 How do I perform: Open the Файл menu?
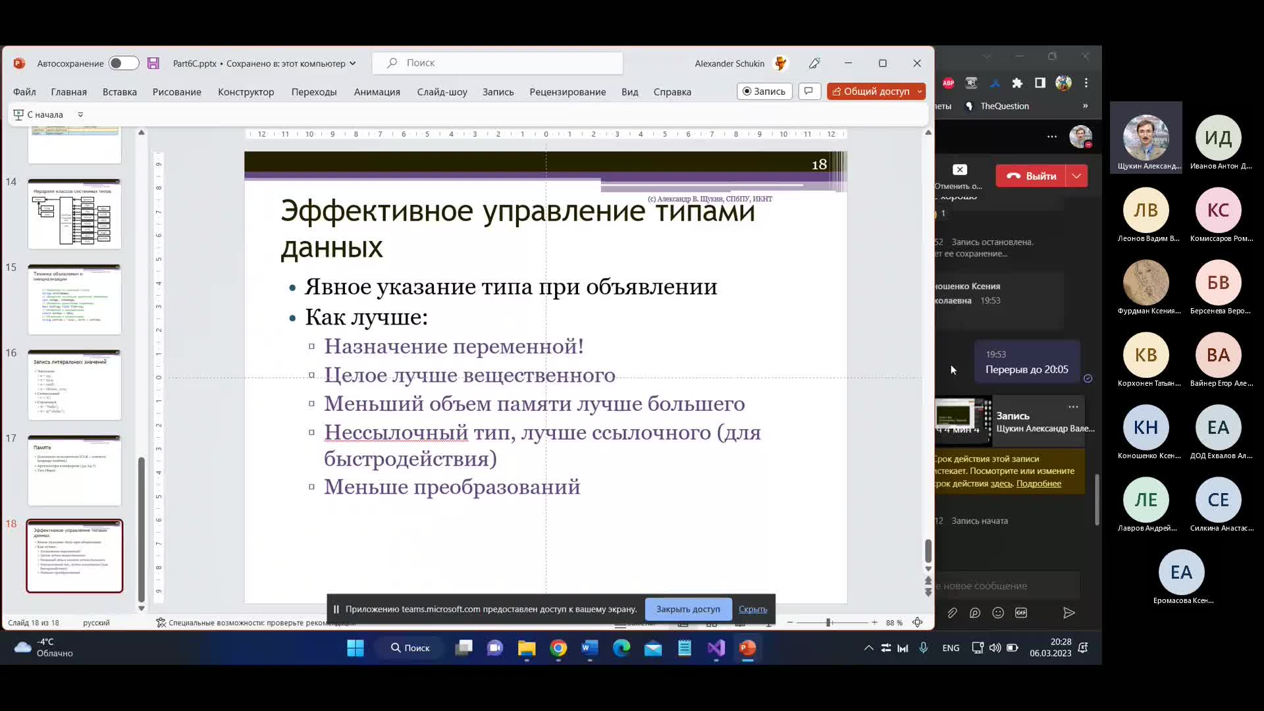24,92
